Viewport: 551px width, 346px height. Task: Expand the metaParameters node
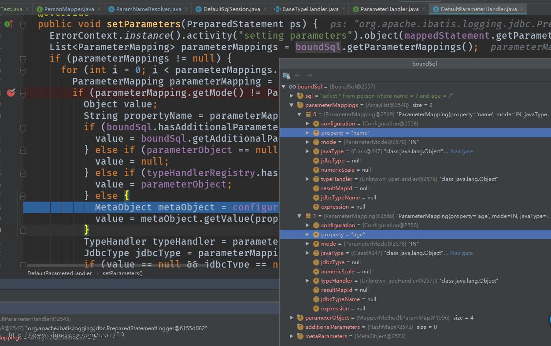click(x=292, y=336)
